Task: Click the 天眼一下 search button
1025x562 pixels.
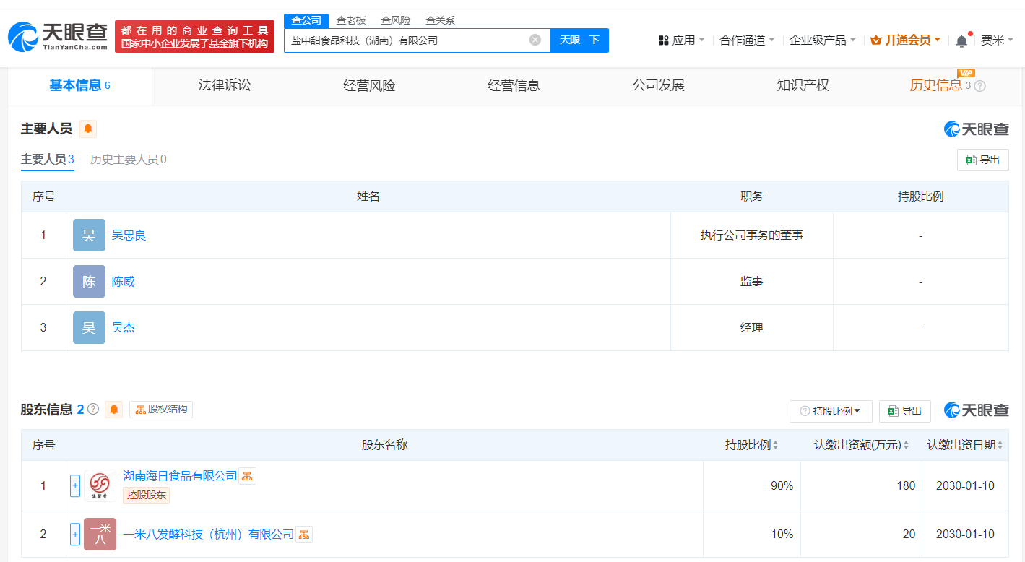Action: click(x=579, y=40)
